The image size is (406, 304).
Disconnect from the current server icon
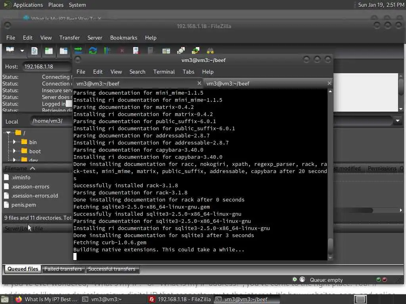coord(136,50)
